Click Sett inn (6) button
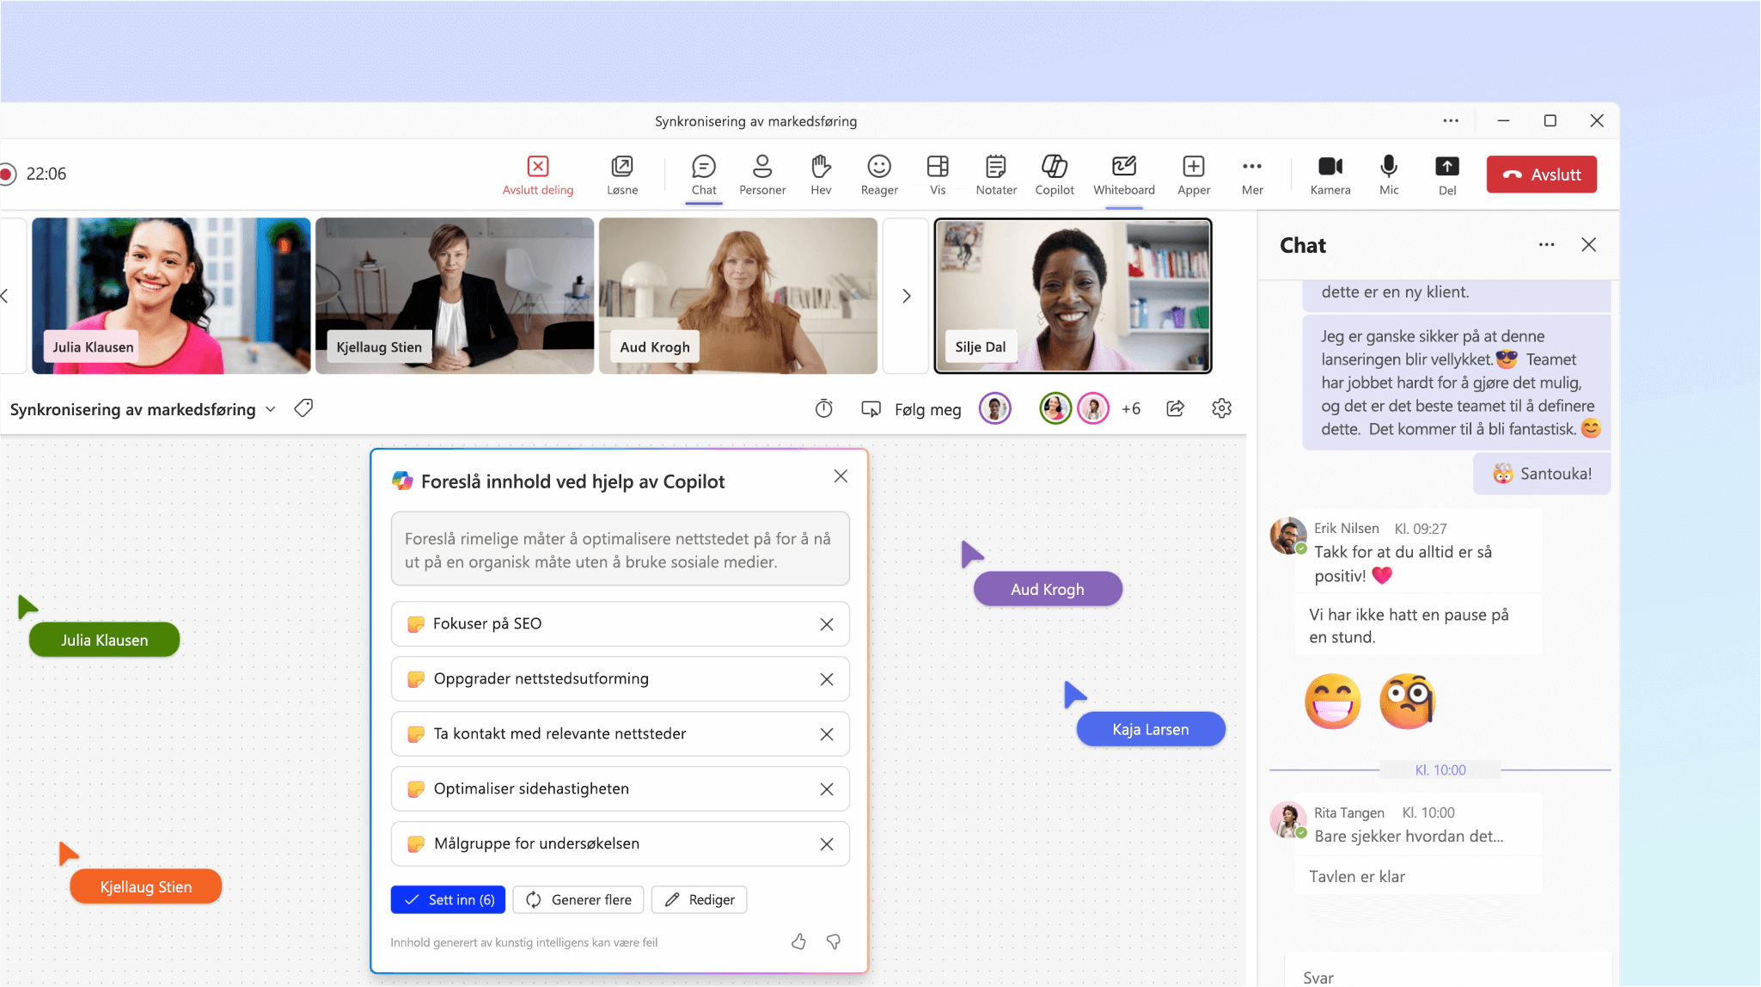This screenshot has width=1761, height=987. (x=448, y=898)
